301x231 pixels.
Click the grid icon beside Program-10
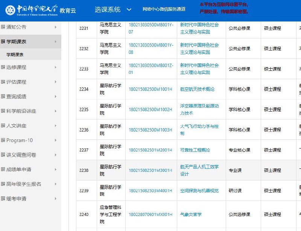coord(3,140)
